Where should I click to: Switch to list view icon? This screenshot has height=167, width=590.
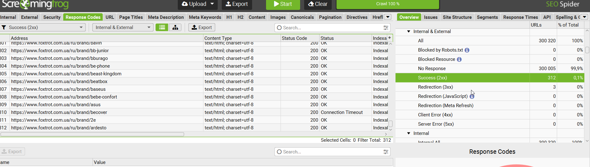162,27
